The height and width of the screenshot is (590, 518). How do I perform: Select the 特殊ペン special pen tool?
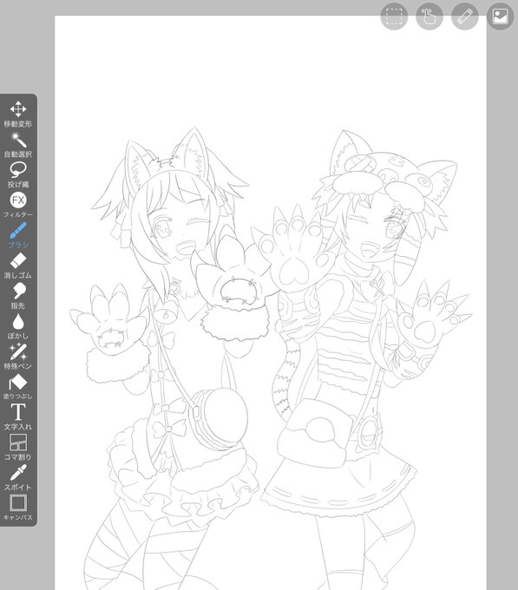click(x=18, y=357)
